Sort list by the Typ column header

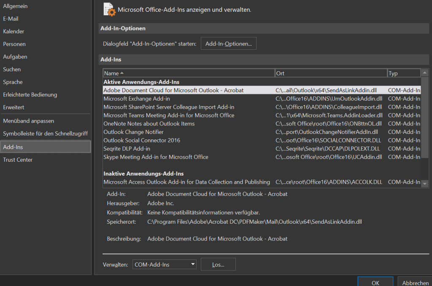404,73
